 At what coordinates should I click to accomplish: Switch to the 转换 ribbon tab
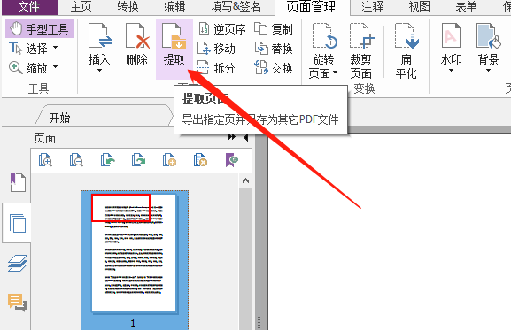pyautogui.click(x=128, y=6)
